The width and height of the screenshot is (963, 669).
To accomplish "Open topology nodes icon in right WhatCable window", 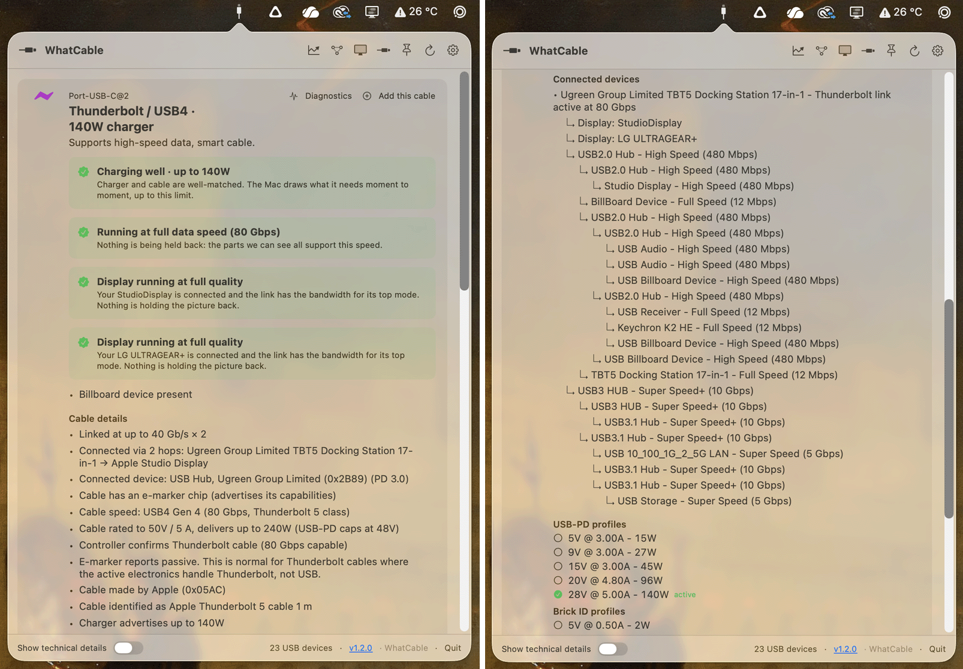I will (x=821, y=51).
